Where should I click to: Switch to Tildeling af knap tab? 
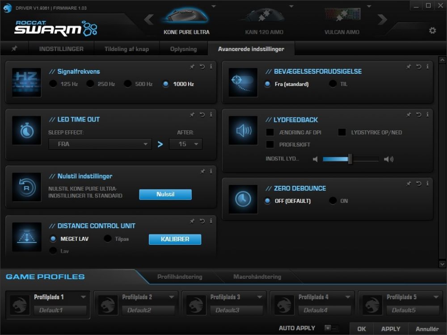click(127, 49)
